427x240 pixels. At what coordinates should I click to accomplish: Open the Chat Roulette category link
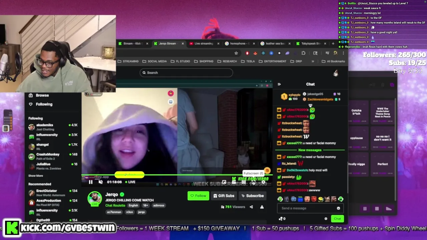(115, 205)
